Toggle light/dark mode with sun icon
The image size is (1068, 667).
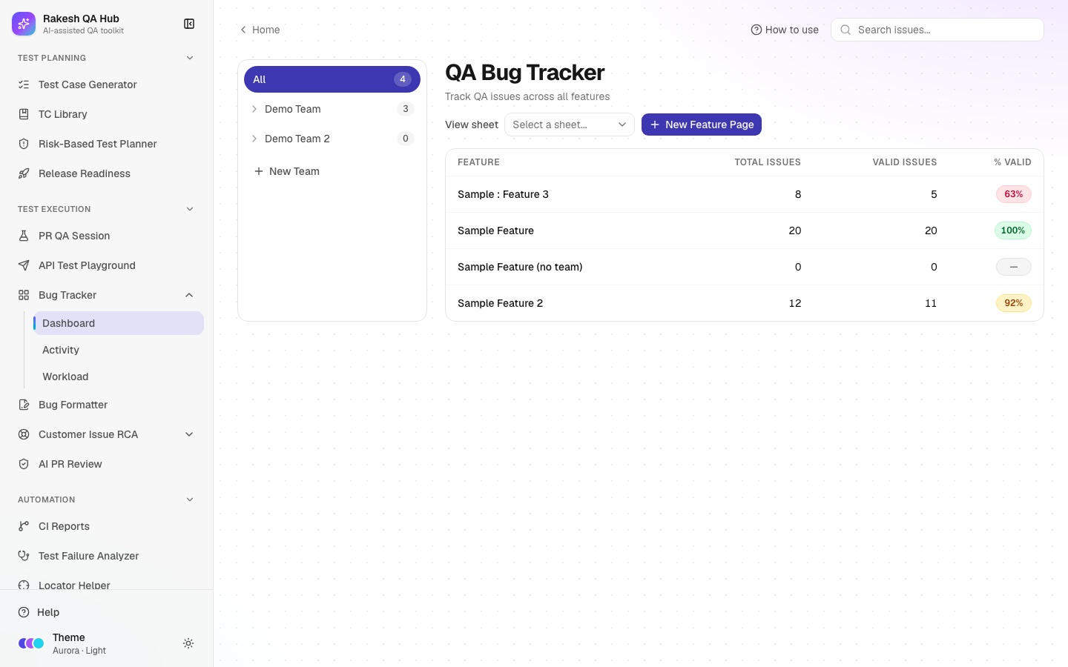point(188,643)
